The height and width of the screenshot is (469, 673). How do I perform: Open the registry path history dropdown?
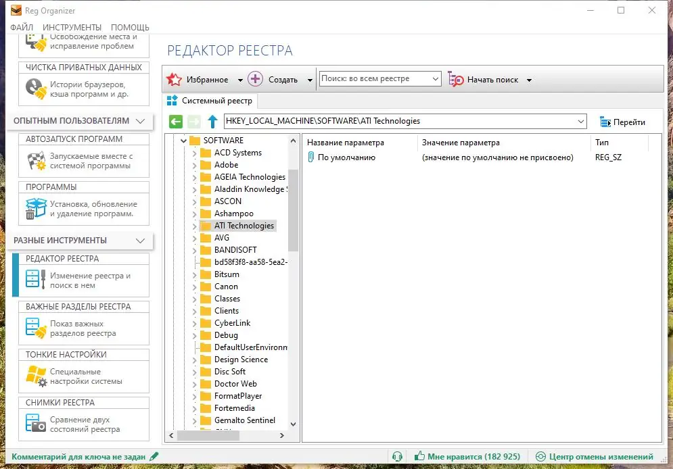click(x=581, y=122)
